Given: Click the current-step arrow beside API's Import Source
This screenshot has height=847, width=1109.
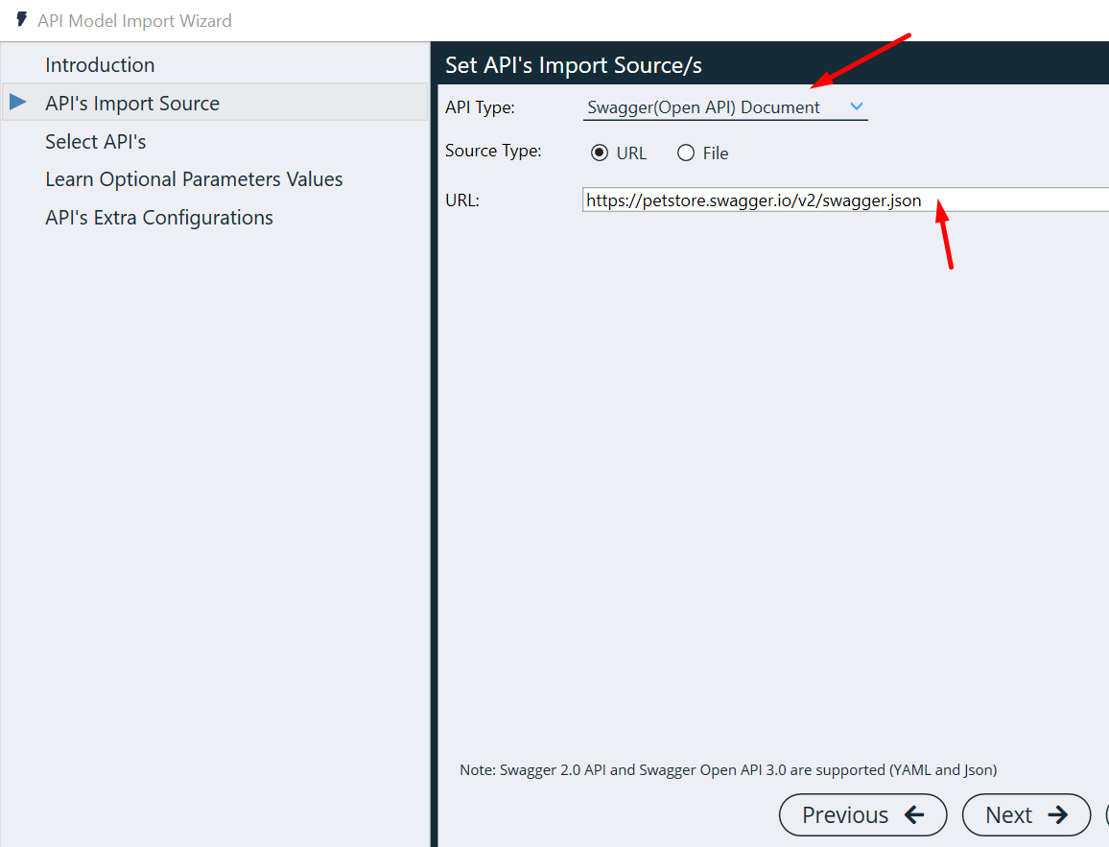Looking at the screenshot, I should click(18, 103).
